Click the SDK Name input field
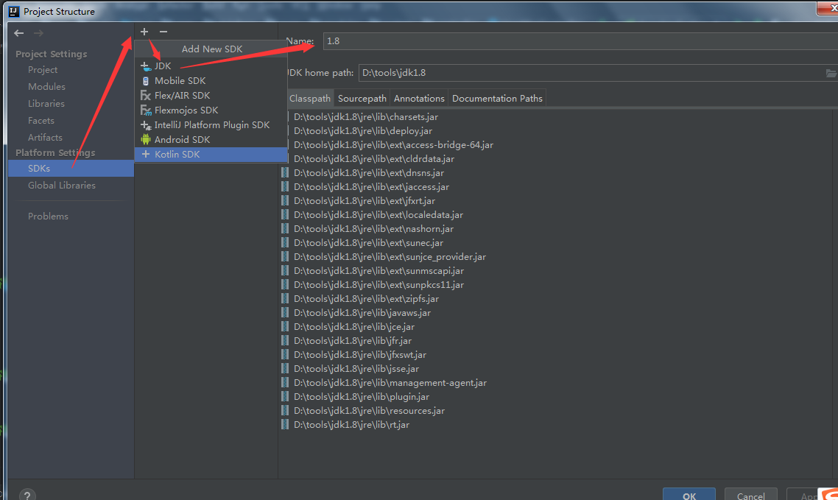The width and height of the screenshot is (838, 500). click(x=580, y=41)
